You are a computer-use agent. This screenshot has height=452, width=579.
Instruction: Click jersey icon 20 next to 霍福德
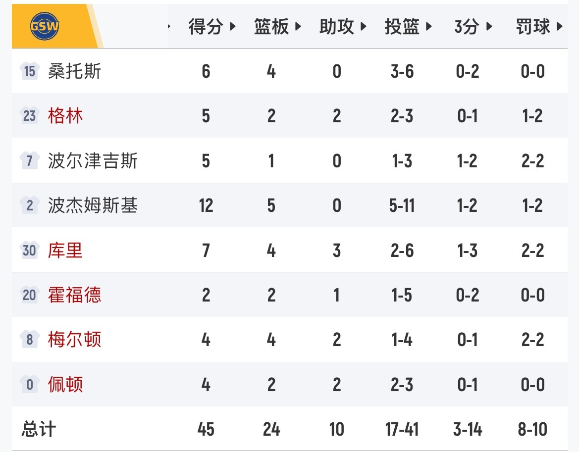29,295
